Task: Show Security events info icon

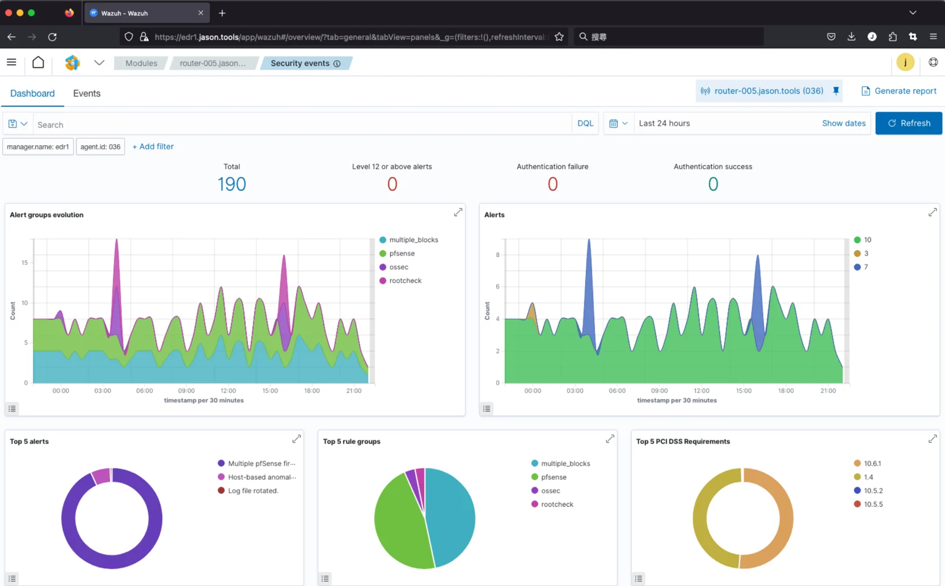Action: pos(337,64)
